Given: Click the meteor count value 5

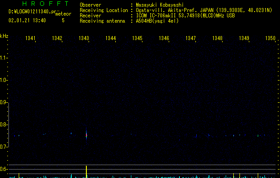Looking at the screenshot, I should [x=63, y=20].
